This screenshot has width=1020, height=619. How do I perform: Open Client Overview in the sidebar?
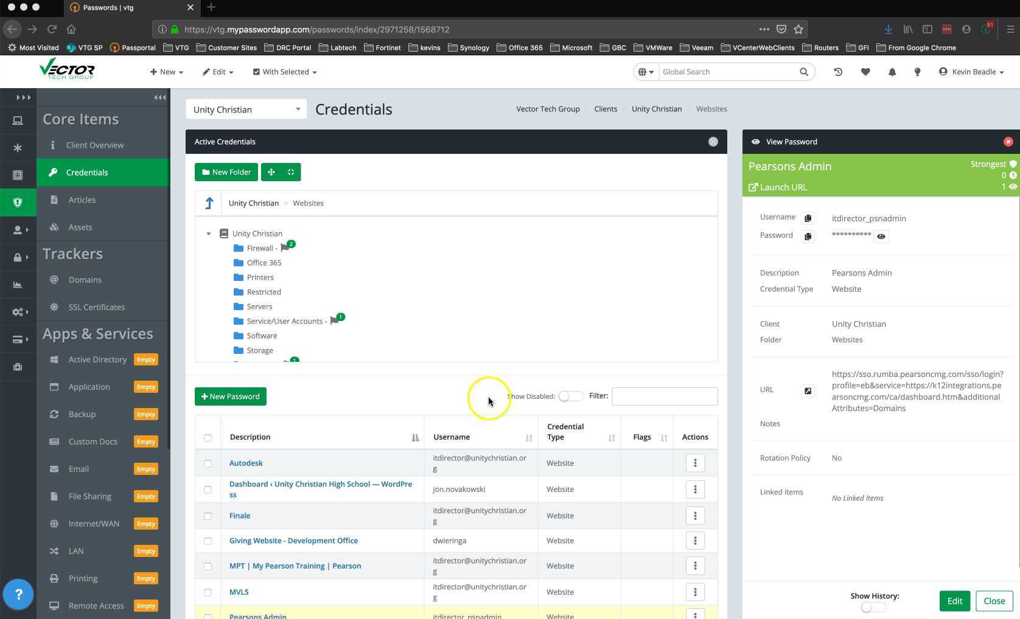click(x=94, y=145)
